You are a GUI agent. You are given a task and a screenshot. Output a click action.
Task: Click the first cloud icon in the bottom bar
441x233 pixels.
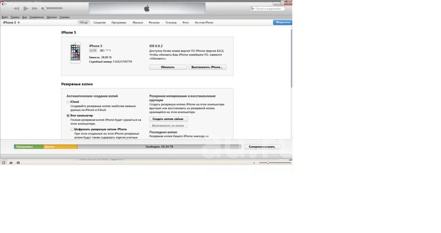[x=11, y=163]
